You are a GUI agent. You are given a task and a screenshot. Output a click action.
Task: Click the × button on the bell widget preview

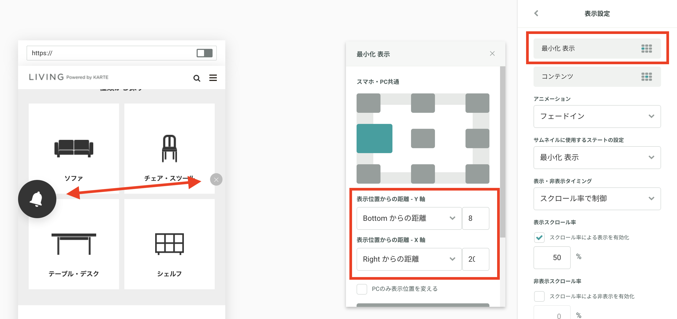[x=216, y=179]
